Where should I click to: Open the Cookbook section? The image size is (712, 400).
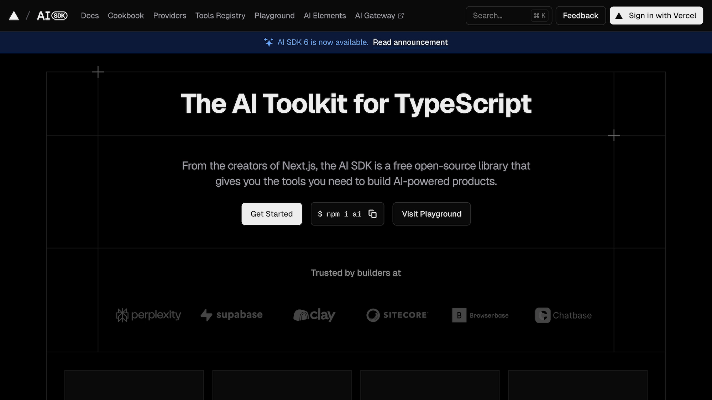click(x=126, y=16)
